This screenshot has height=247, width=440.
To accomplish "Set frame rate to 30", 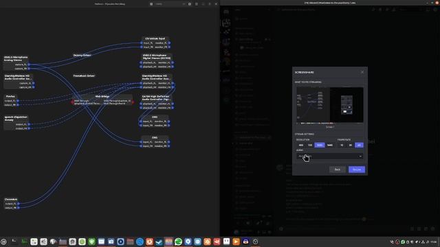I will 350,145.
